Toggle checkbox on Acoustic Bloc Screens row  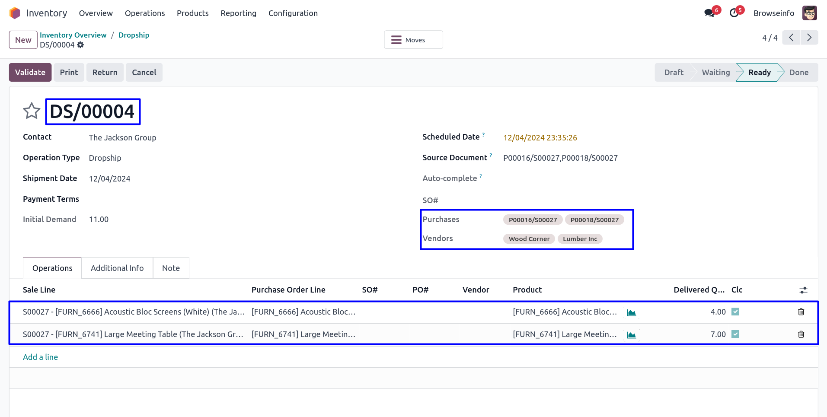735,312
